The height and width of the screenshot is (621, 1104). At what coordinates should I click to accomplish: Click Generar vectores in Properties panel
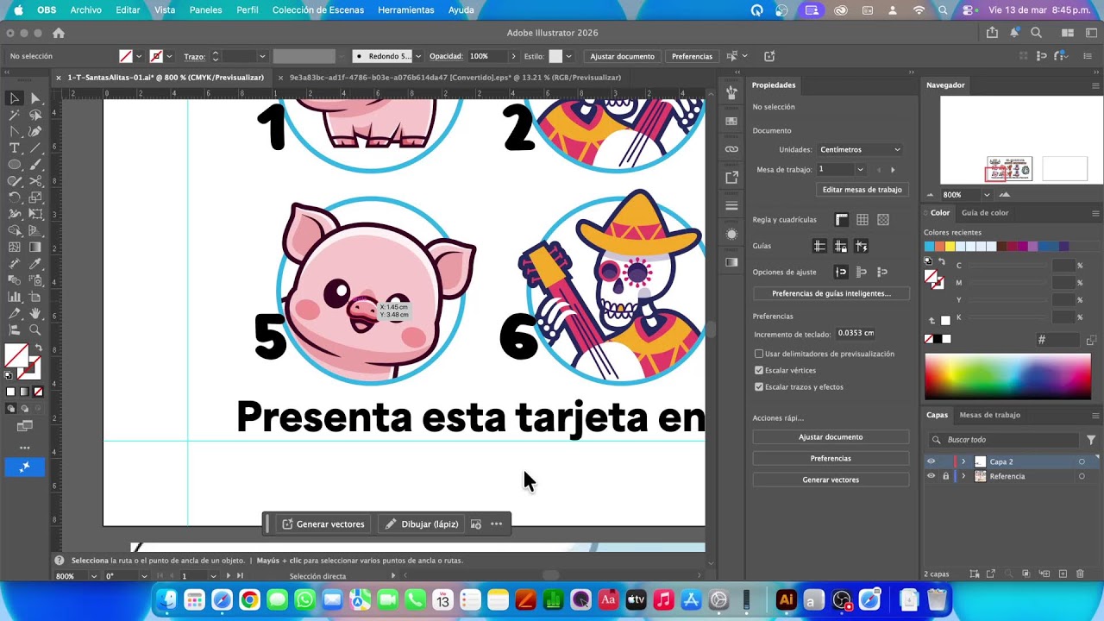[x=831, y=480]
